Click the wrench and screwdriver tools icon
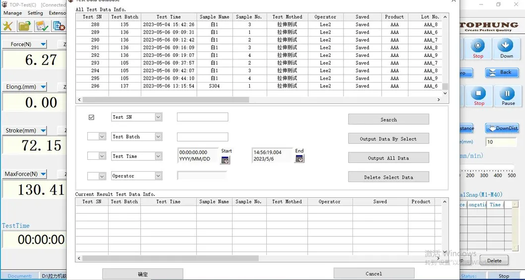The height and width of the screenshot is (280, 525). click(8, 26)
